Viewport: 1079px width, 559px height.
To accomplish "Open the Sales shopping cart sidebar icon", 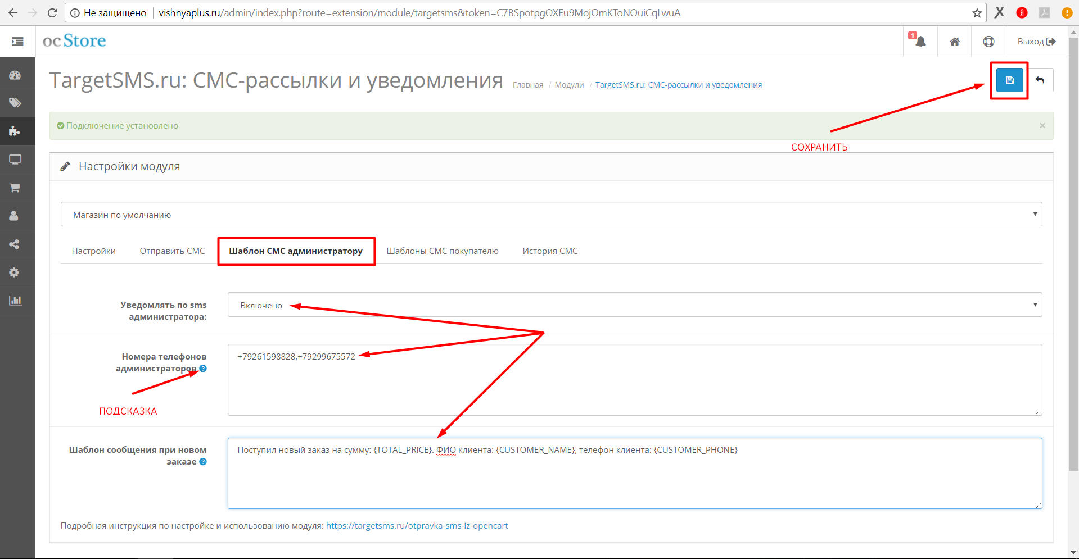I will click(x=15, y=188).
